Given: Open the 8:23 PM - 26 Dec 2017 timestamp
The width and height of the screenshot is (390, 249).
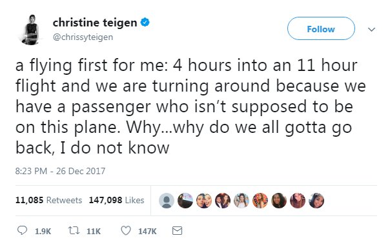Looking at the screenshot, I should pyautogui.click(x=60, y=171).
